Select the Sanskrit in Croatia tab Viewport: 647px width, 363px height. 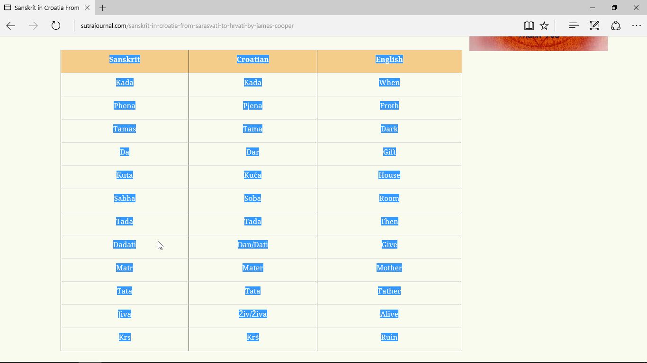click(x=46, y=8)
